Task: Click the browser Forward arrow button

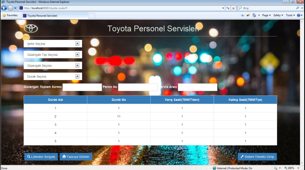Action: click(x=10, y=8)
